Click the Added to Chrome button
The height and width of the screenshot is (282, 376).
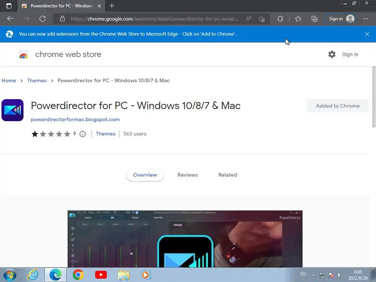pyautogui.click(x=338, y=106)
